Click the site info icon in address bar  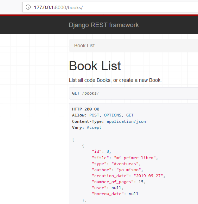28,7
